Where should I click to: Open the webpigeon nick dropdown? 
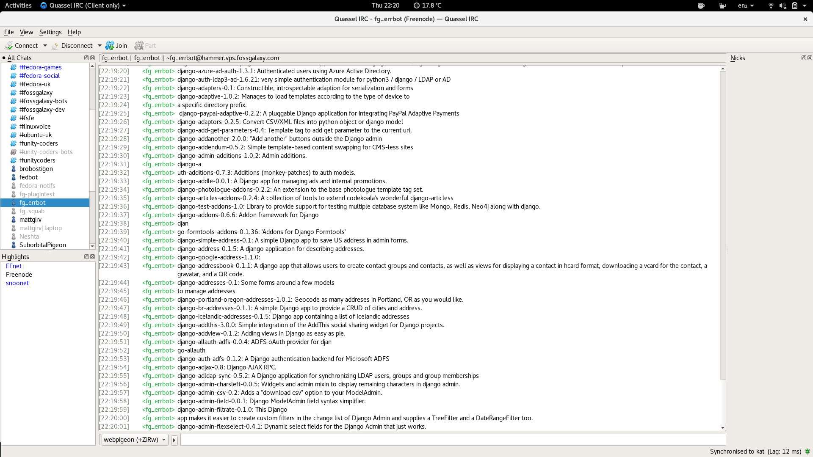coord(135,440)
